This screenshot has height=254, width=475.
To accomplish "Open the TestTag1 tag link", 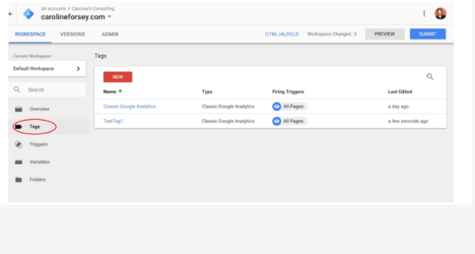I will pos(113,121).
